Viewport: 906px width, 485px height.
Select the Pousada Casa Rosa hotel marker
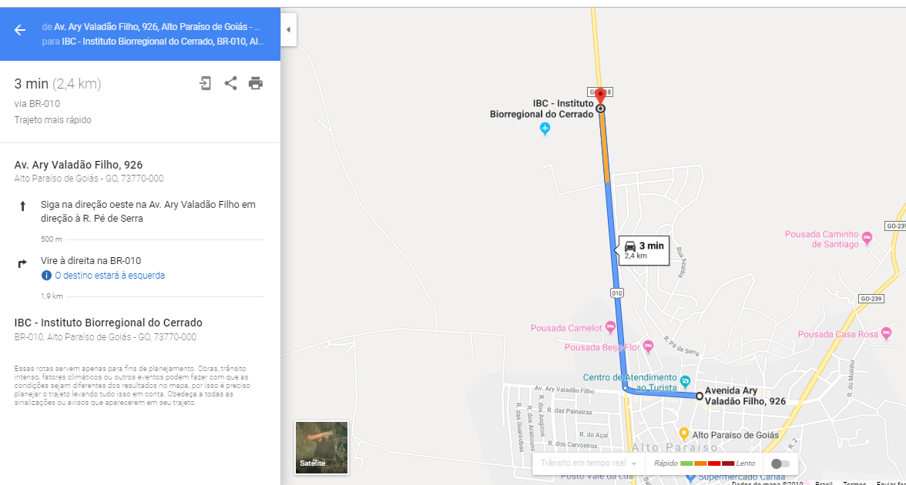887,334
